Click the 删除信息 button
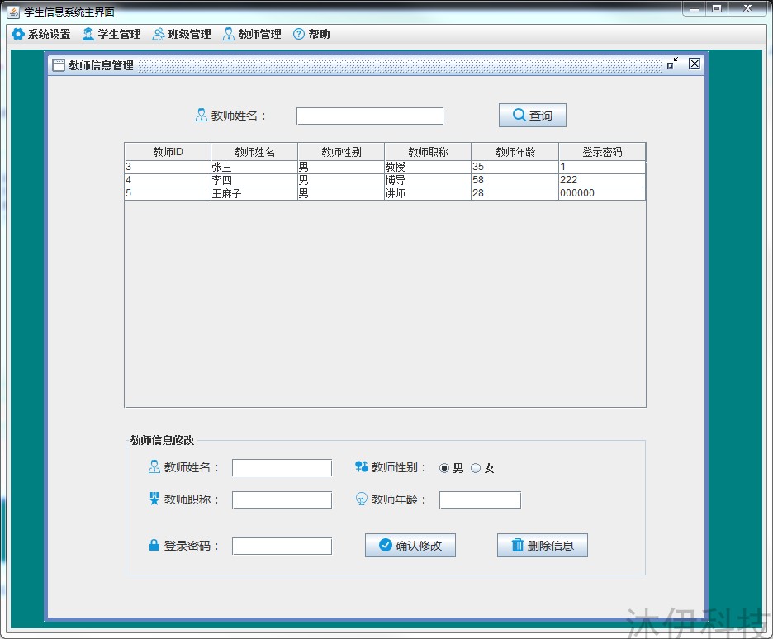 pyautogui.click(x=543, y=546)
